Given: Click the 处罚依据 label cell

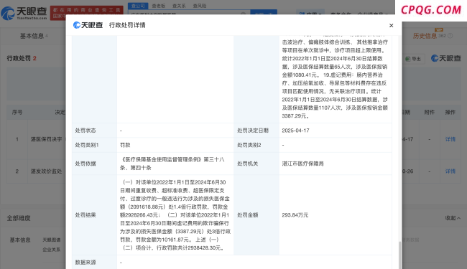Looking at the screenshot, I should [x=94, y=164].
